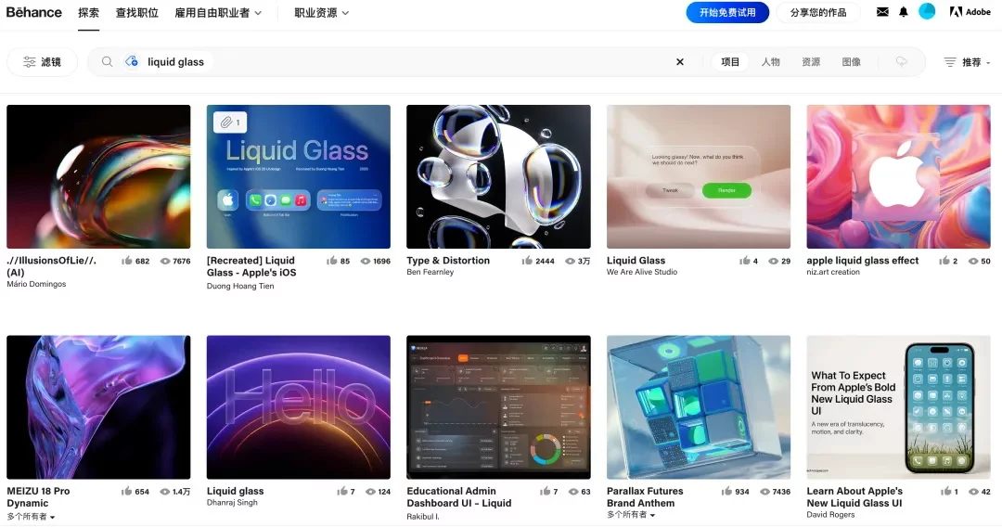1002x527 pixels.
Task: Click the magnifier search icon
Action: pos(108,61)
